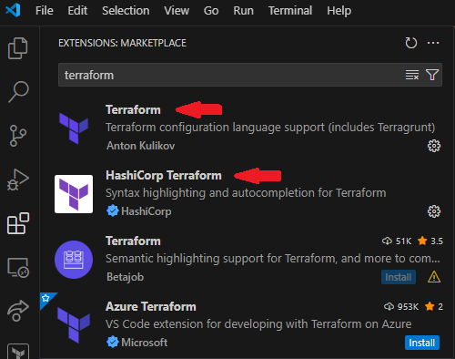Open Views and More Actions ellipsis menu
Viewport: 455px width, 359px height.
(x=433, y=43)
